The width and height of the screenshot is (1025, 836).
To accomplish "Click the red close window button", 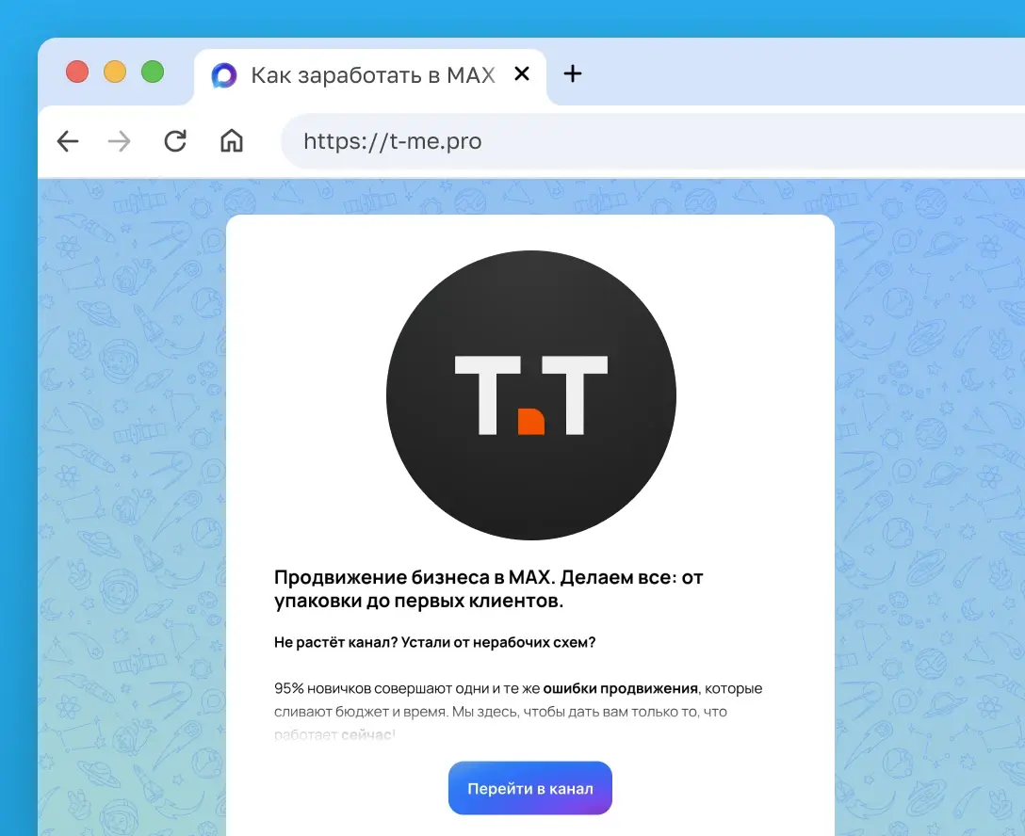I will (77, 72).
